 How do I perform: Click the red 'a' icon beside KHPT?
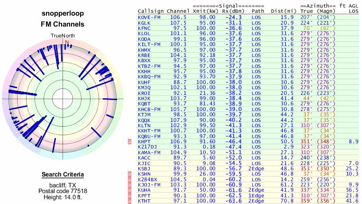[x=130, y=141]
